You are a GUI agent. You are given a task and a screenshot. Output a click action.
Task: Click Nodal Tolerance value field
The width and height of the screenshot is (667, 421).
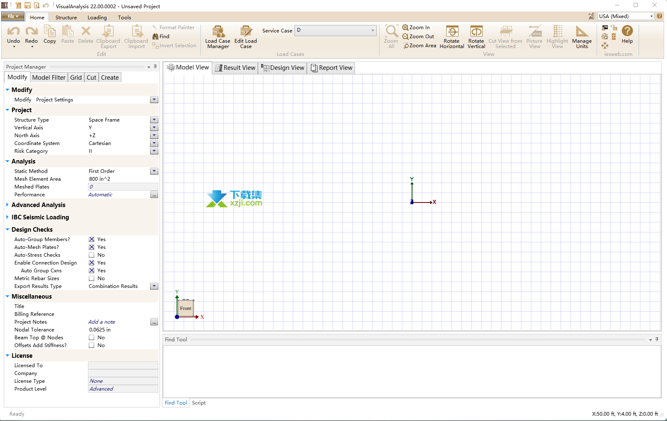(123, 330)
